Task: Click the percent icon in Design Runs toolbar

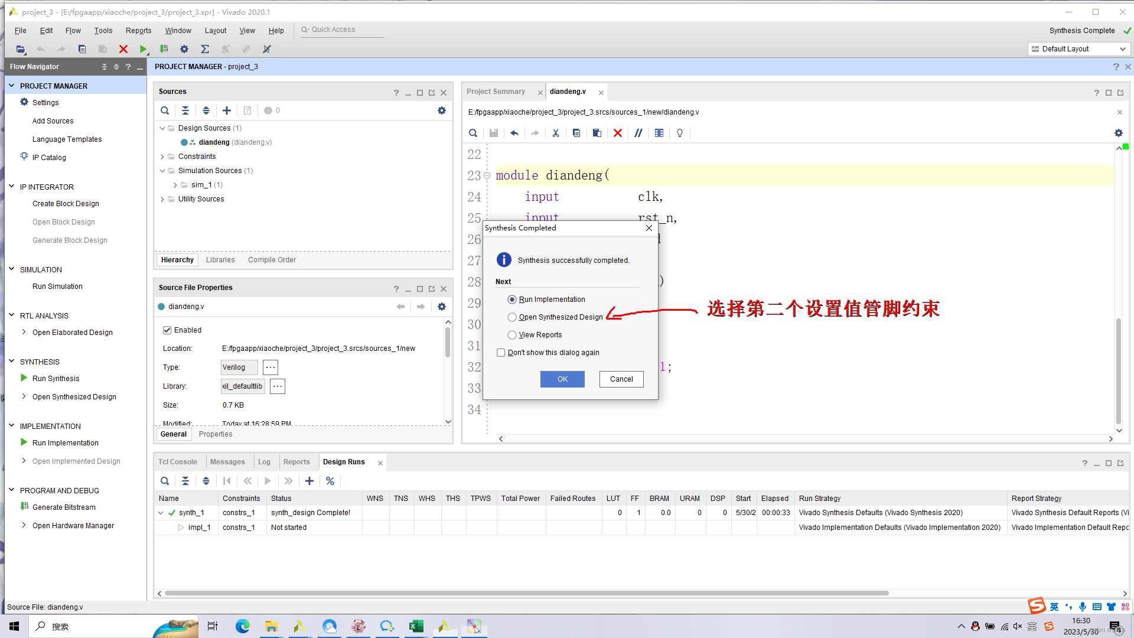Action: click(330, 481)
